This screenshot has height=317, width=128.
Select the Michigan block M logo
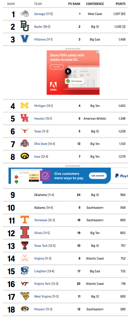click(x=25, y=105)
